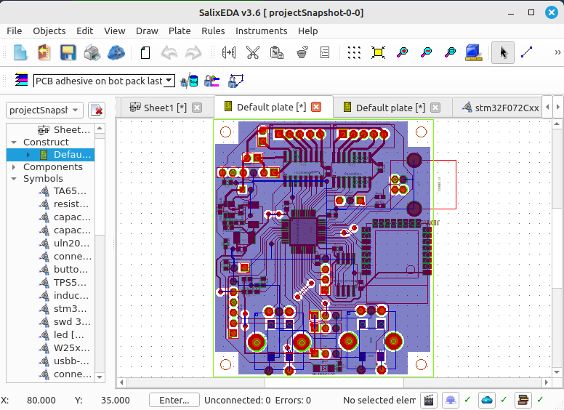Click the lock icon with cyan barrel

point(189,81)
